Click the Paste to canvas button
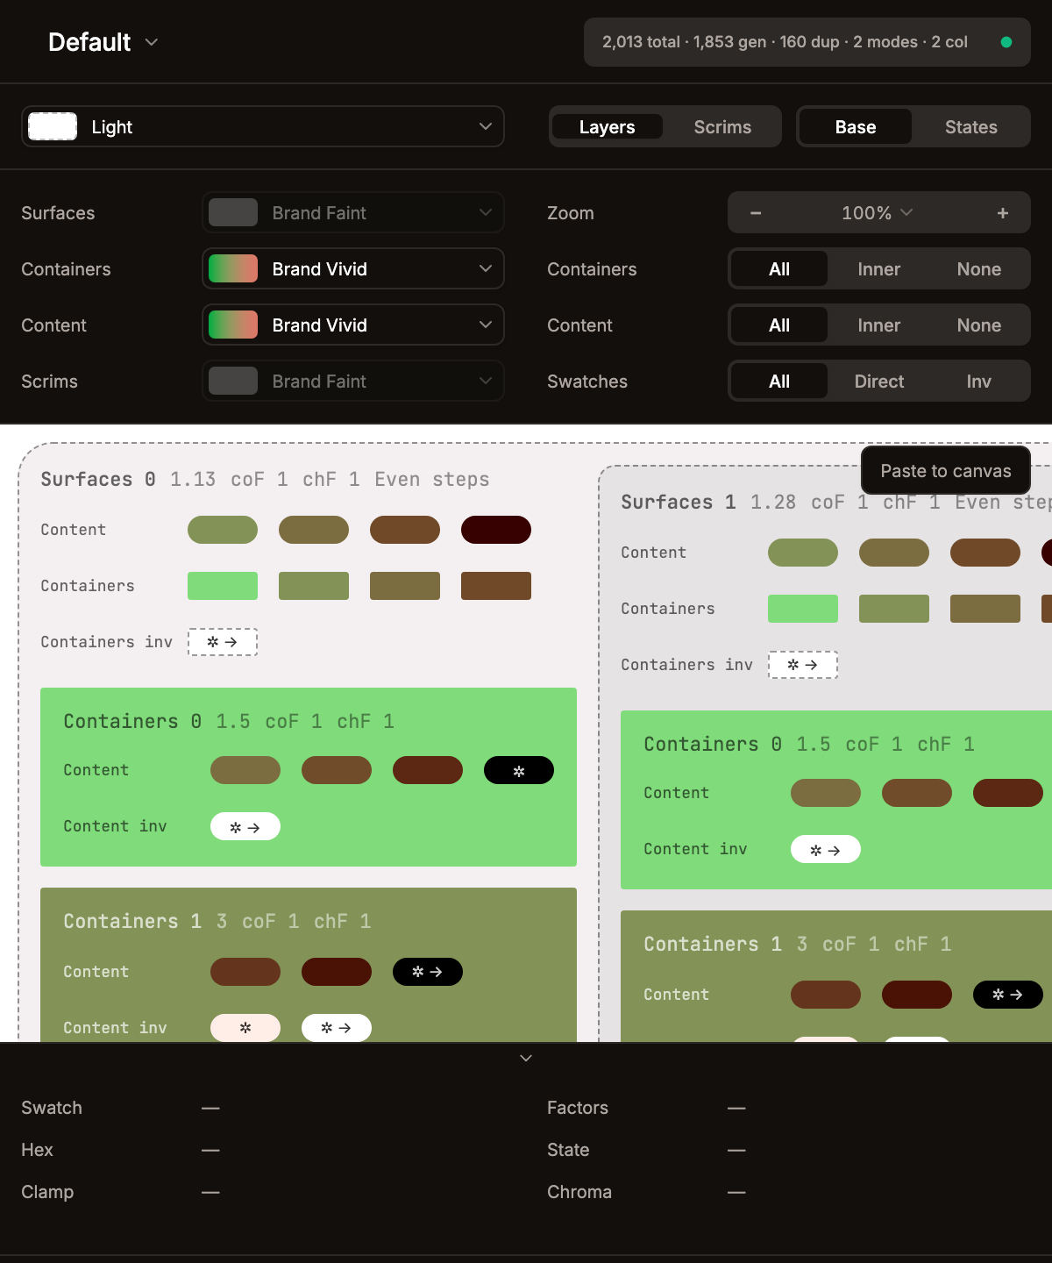Viewport: 1052px width, 1263px height. tap(945, 471)
